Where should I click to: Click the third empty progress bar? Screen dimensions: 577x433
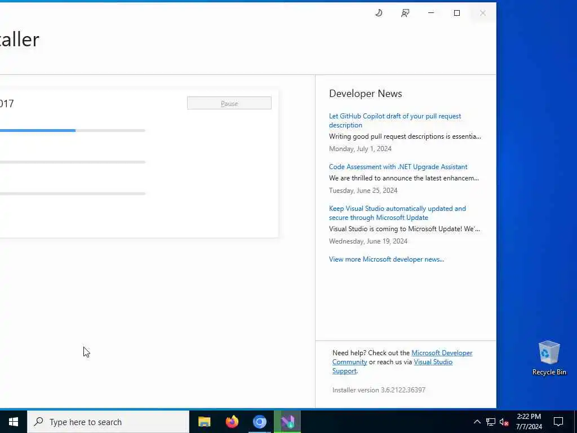point(73,193)
